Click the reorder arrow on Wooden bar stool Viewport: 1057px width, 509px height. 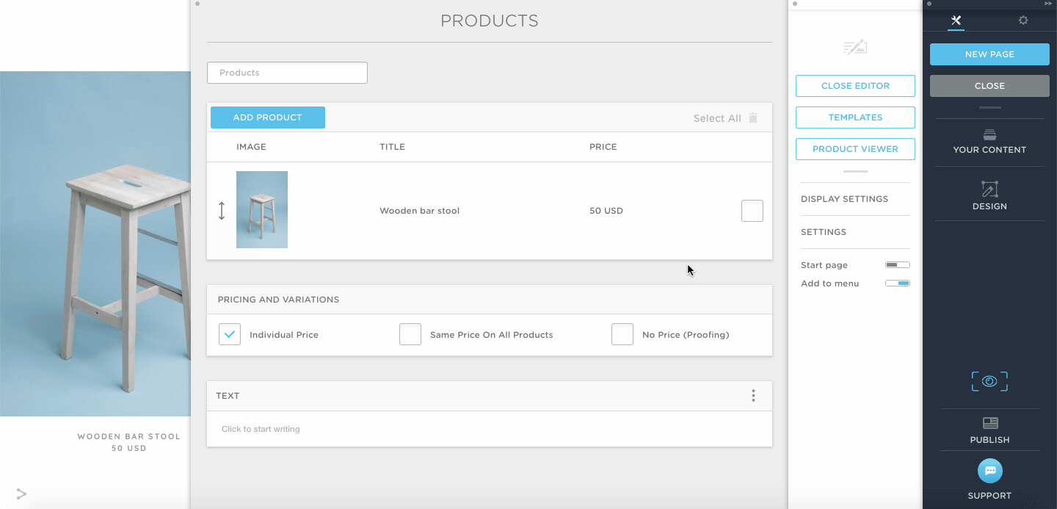click(222, 211)
